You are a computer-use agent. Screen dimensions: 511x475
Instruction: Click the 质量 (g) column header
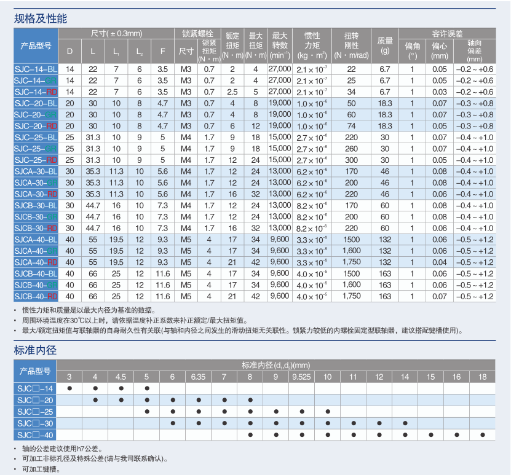[385, 45]
